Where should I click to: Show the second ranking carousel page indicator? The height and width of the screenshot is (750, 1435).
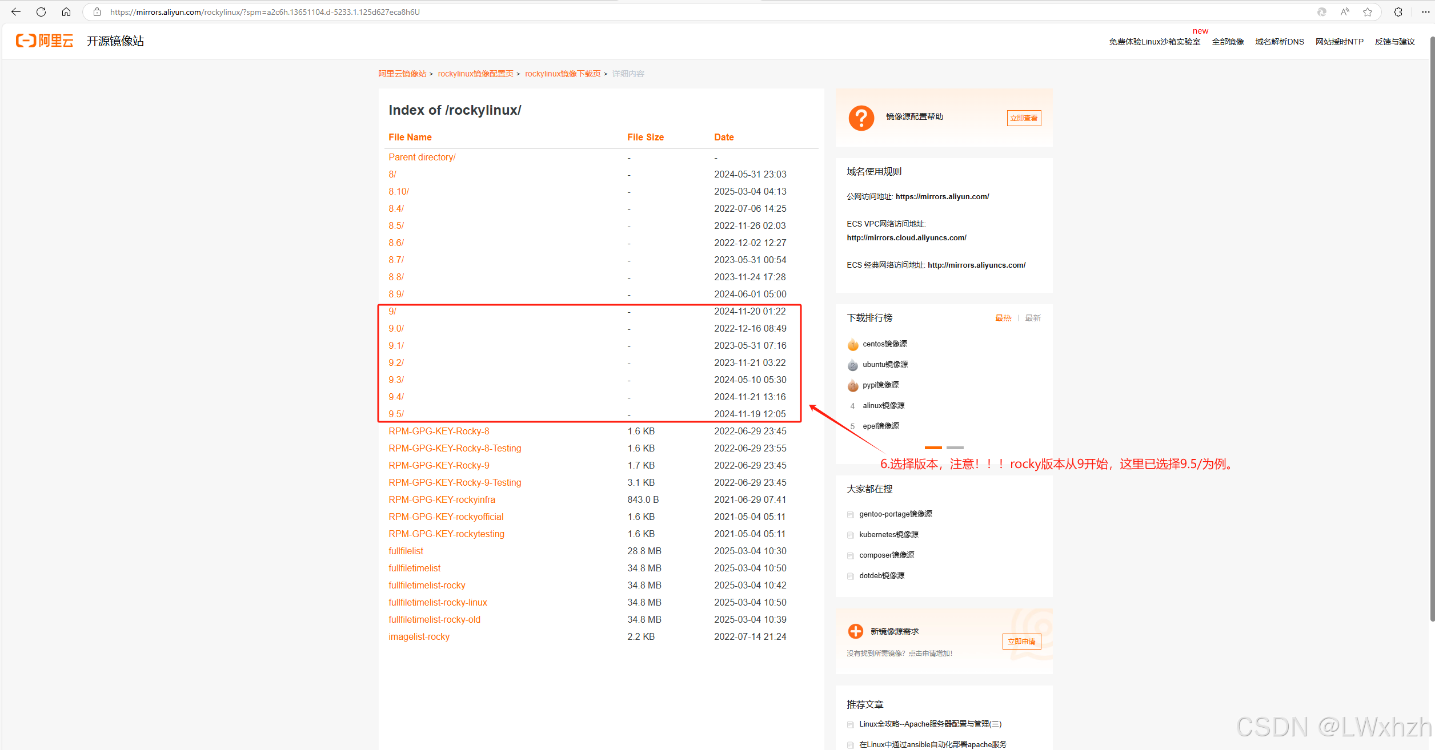[955, 447]
